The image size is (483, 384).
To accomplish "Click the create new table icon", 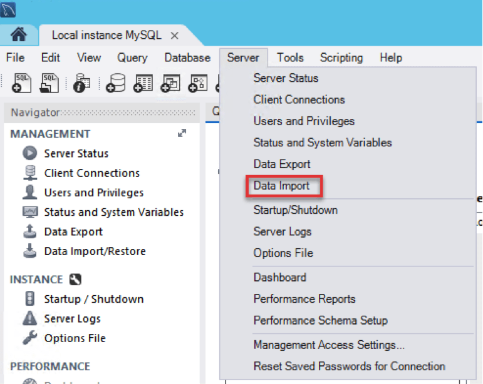I will click(x=143, y=83).
